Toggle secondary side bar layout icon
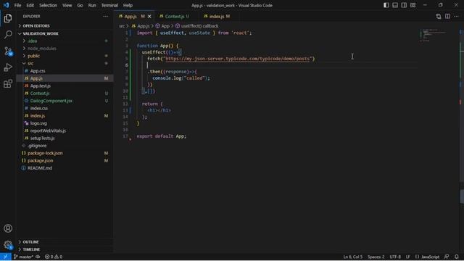The width and height of the screenshot is (464, 261). (x=404, y=5)
